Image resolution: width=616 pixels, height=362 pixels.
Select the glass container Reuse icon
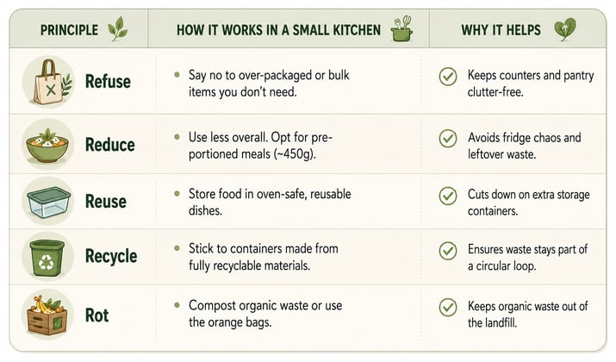tap(48, 201)
